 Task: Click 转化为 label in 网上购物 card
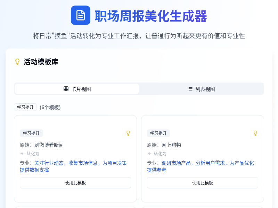160,154
